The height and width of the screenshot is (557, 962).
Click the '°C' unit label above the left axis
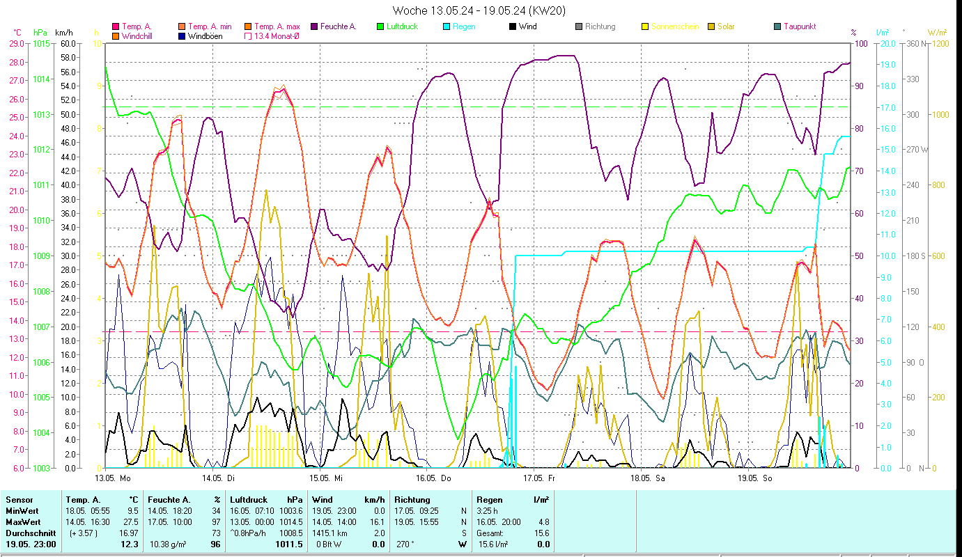click(x=18, y=33)
